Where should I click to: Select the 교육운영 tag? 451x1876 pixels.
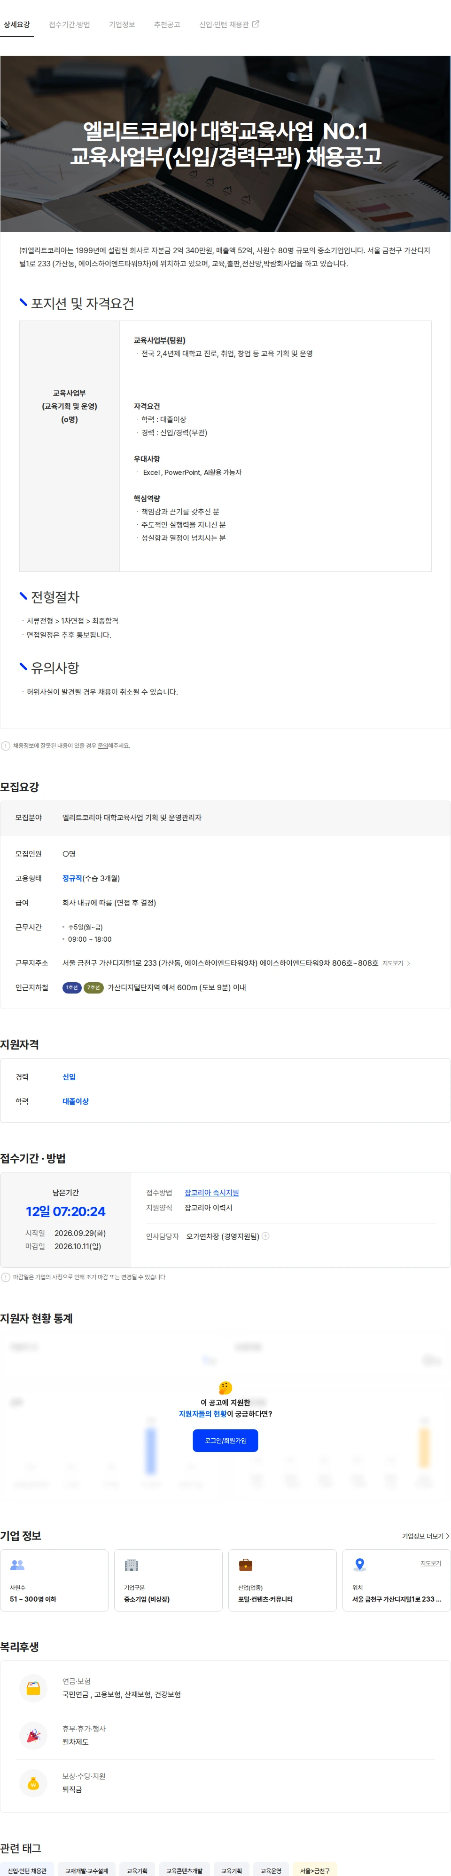(x=271, y=1869)
